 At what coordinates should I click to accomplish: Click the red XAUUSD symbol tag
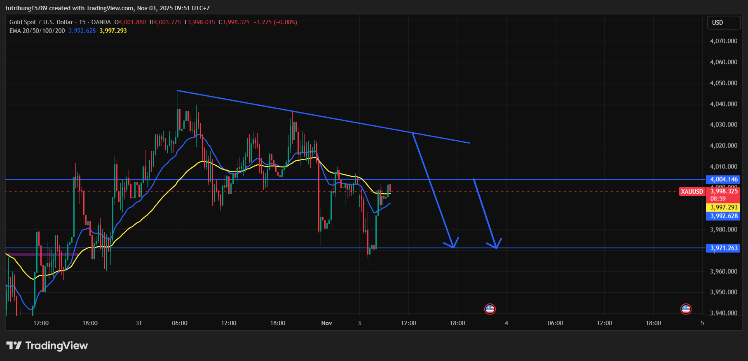coord(692,192)
